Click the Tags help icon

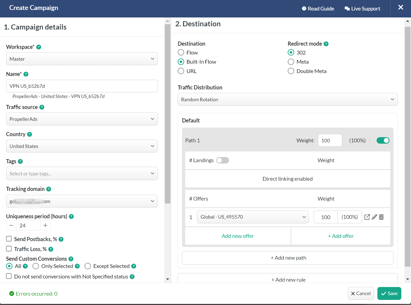pyautogui.click(x=20, y=161)
